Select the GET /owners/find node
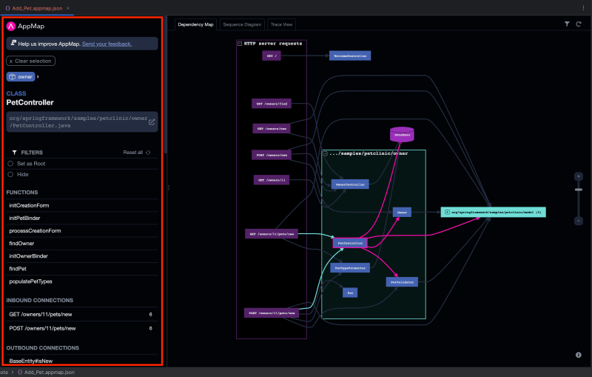 pos(272,104)
